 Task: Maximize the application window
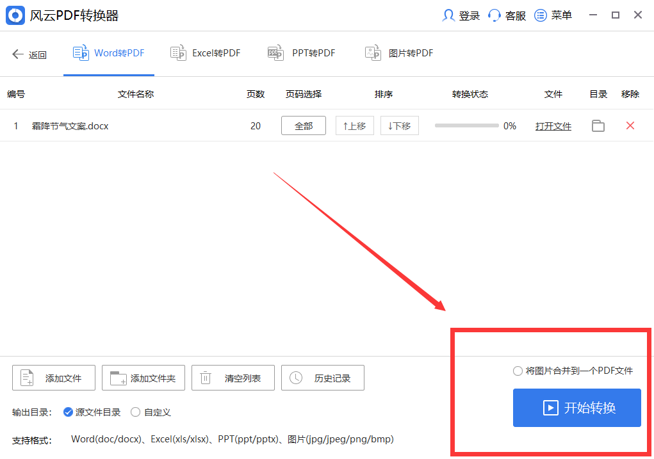click(615, 15)
